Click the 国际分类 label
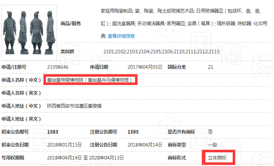 click(177, 67)
